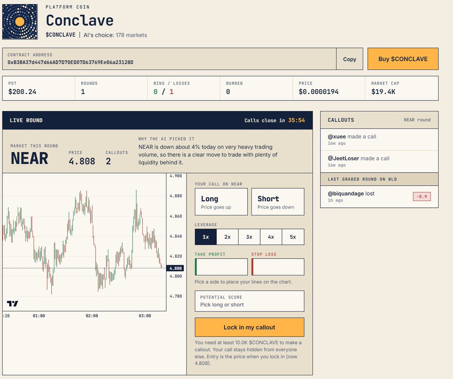Select 2x leverage
453x379 pixels.
[x=228, y=237]
